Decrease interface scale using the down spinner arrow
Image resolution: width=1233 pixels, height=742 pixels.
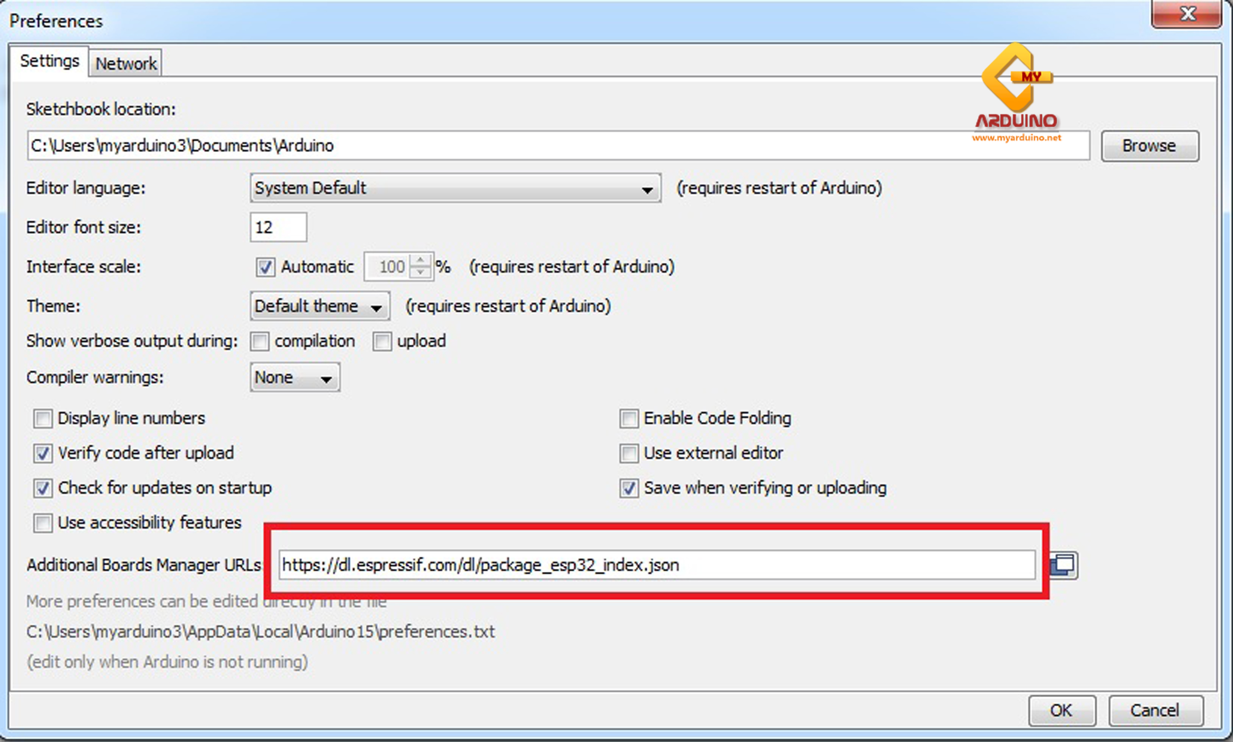pos(421,273)
